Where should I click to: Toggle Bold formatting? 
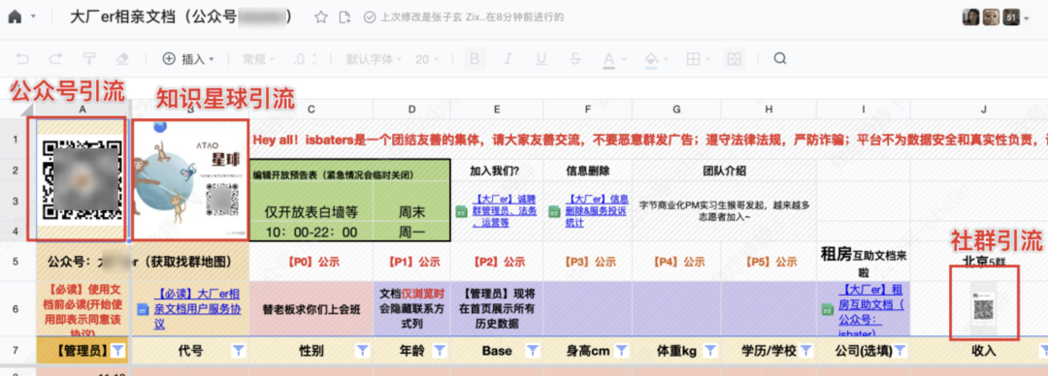pyautogui.click(x=475, y=59)
